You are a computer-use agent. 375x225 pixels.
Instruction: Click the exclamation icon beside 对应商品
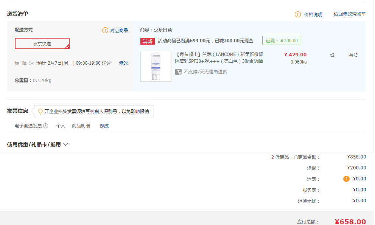[x=105, y=30]
